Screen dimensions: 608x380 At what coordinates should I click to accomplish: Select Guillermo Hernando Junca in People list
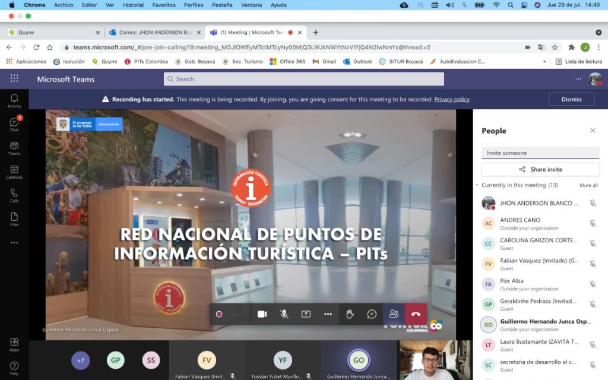(x=539, y=325)
